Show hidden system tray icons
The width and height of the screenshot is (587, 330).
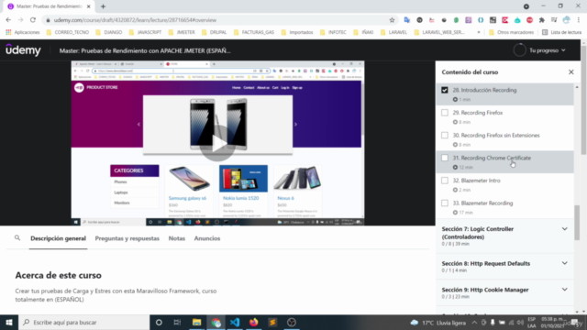click(x=474, y=323)
